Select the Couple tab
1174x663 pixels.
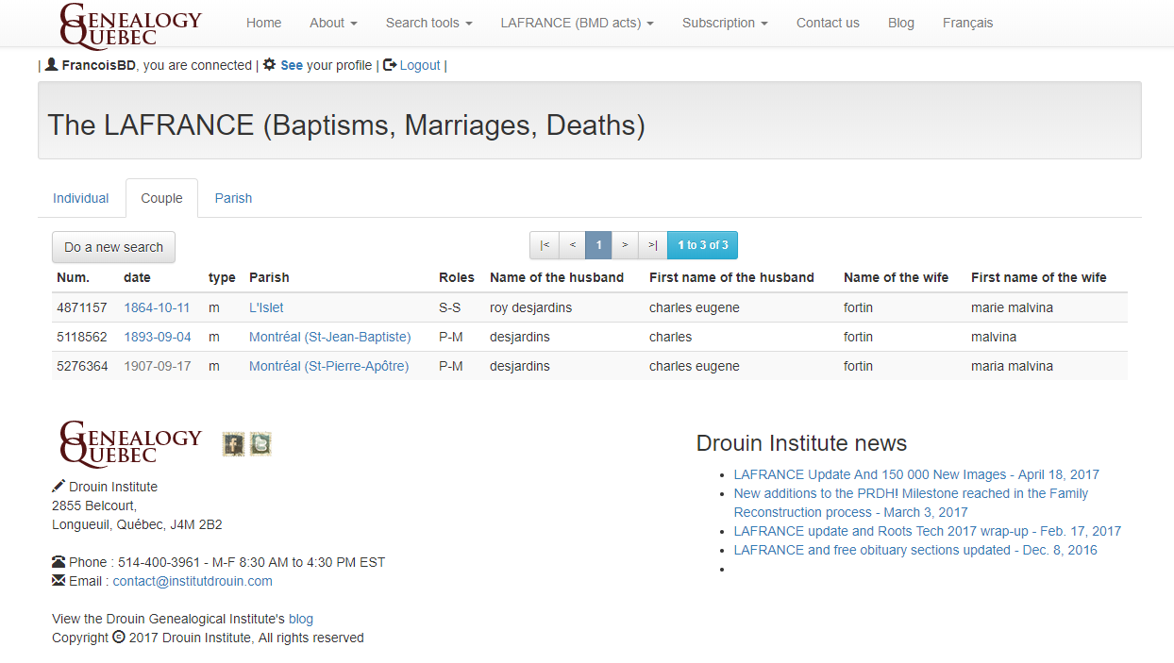(x=161, y=198)
